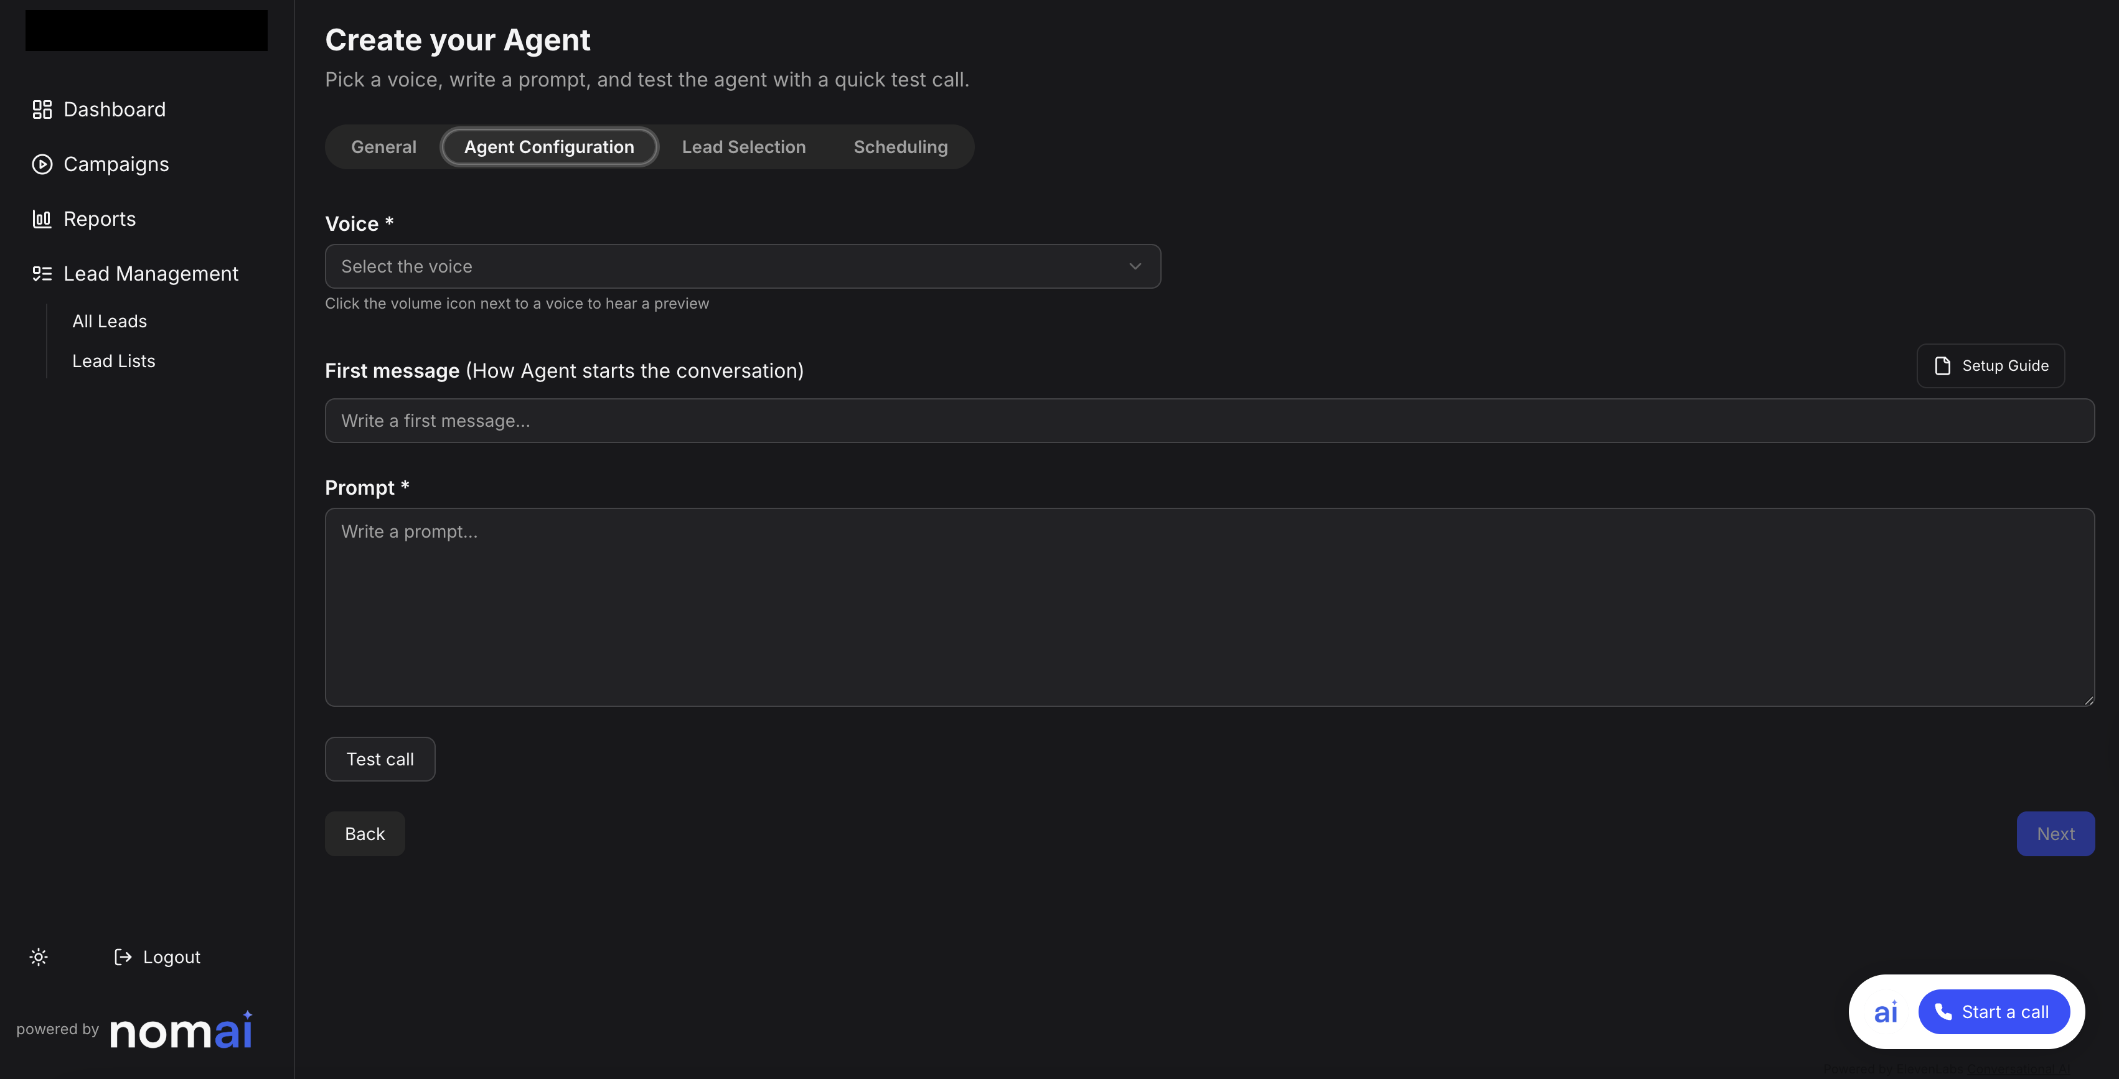Toggle the light/dark theme sun icon
2119x1079 pixels.
pos(39,956)
